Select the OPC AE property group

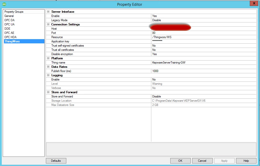click(x=24, y=33)
